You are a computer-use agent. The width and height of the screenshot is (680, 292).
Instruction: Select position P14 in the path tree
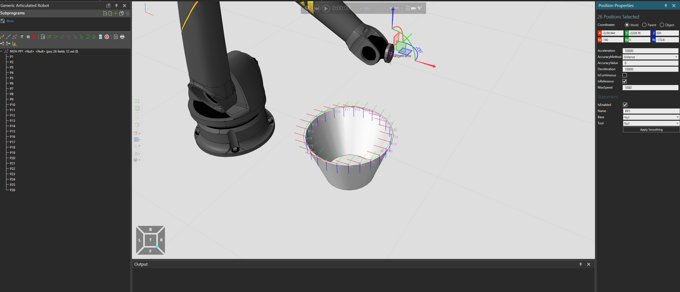13,126
